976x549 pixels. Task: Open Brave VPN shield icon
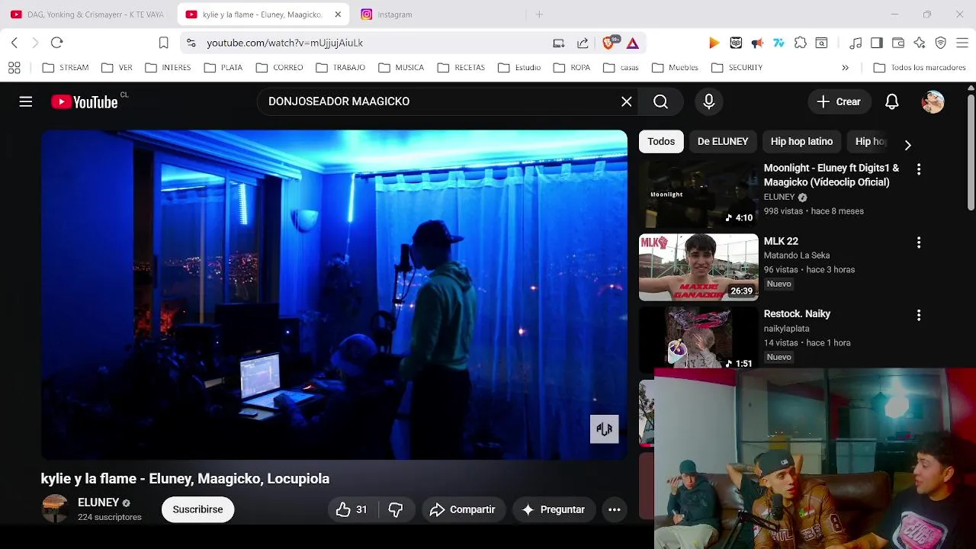(x=941, y=43)
